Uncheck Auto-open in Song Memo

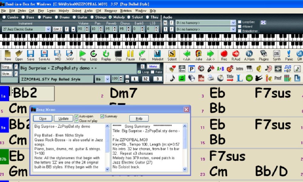tap(77, 116)
